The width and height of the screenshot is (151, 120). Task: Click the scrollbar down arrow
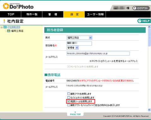pyautogui.click(x=149, y=110)
